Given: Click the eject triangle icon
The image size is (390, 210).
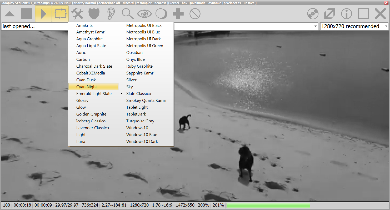Looking at the screenshot, I should click(10, 14).
